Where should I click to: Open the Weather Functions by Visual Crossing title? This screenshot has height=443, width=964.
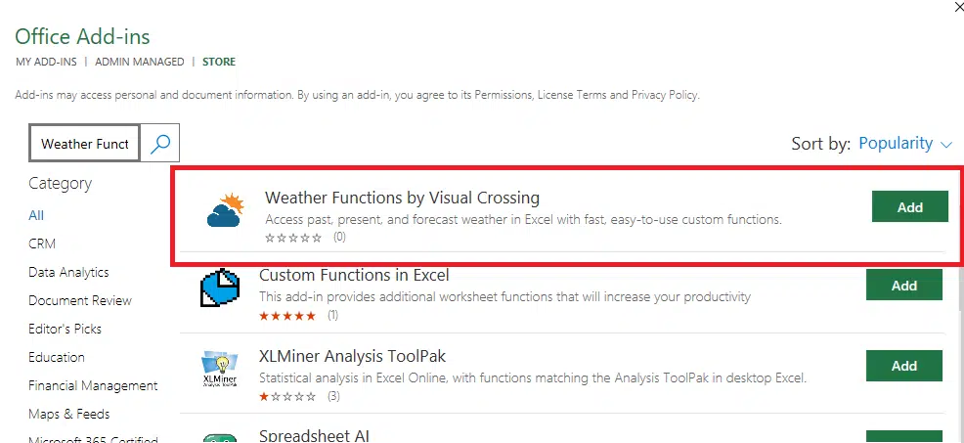pyautogui.click(x=402, y=198)
